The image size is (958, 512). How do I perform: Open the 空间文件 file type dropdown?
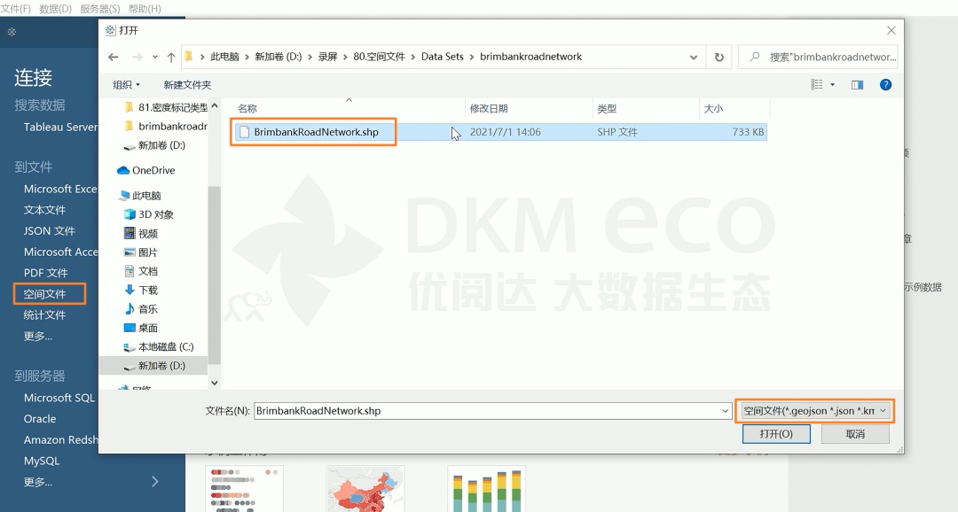[814, 411]
